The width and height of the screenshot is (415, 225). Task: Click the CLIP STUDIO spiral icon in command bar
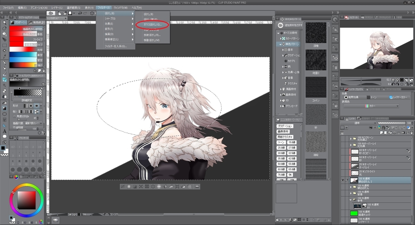51,13
